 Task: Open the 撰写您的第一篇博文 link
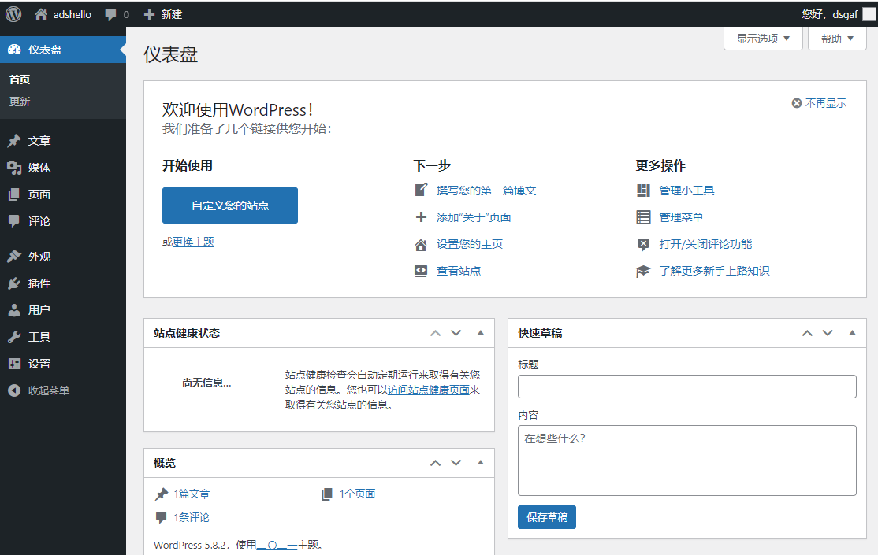[x=486, y=191]
